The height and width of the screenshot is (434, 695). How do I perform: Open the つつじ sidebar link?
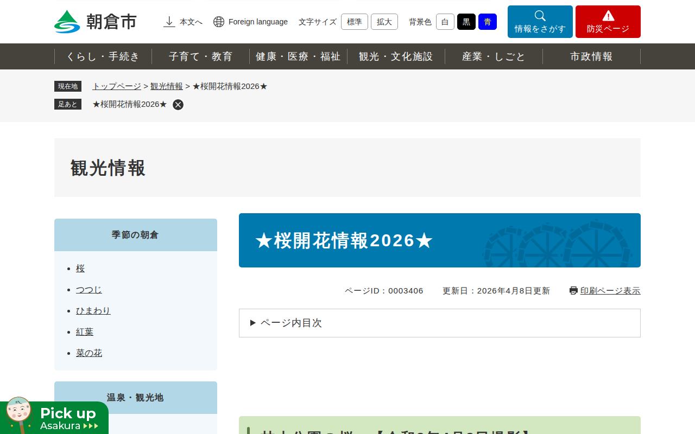tap(89, 290)
